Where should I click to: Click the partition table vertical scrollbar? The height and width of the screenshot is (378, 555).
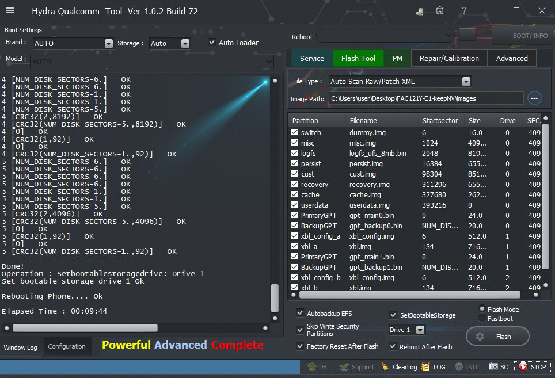coord(545,197)
